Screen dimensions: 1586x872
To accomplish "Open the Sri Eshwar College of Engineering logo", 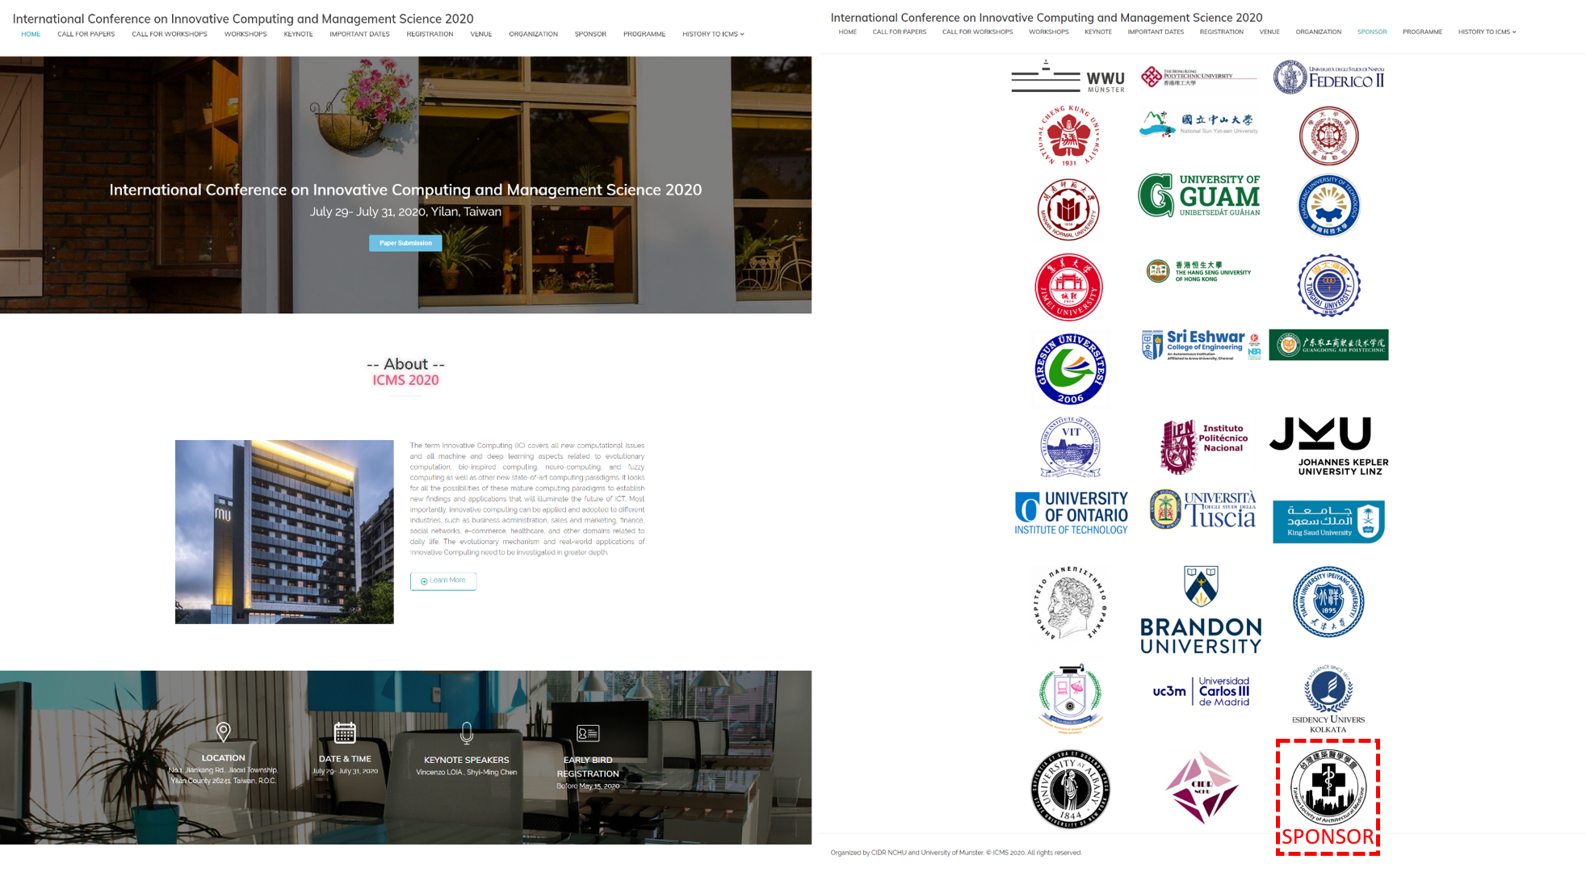I will 1201,345.
